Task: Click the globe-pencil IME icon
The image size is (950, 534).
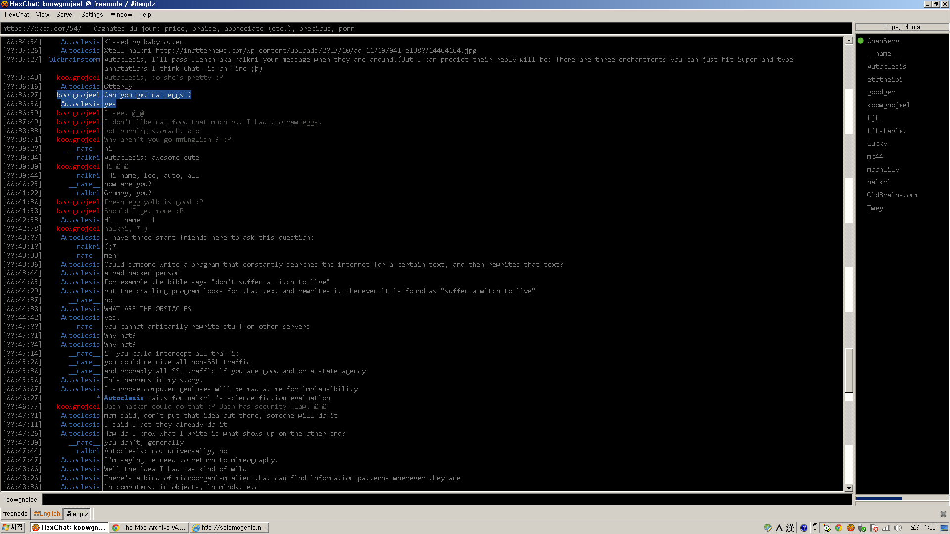Action: tap(768, 528)
